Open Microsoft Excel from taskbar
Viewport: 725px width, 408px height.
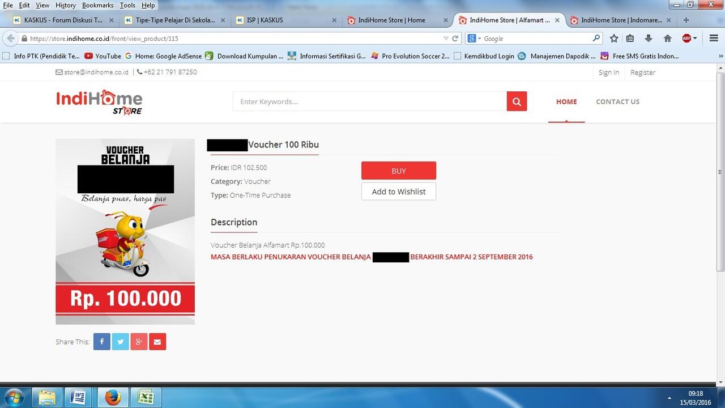[x=147, y=397]
